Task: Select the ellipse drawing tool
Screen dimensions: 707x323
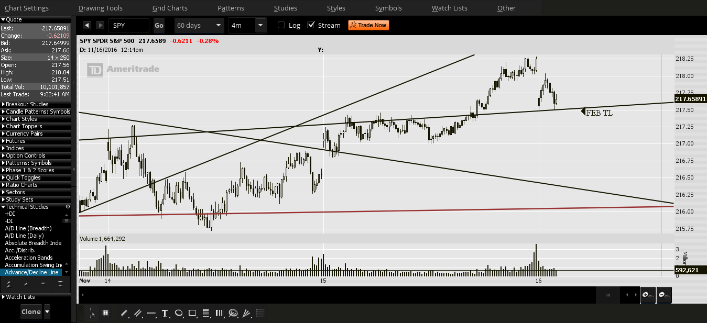Action: click(x=179, y=313)
